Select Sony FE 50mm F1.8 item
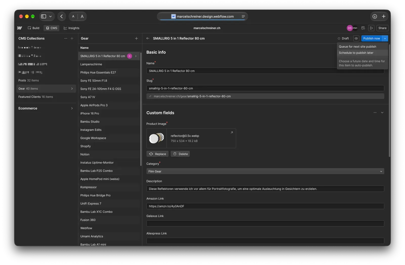 (109, 81)
